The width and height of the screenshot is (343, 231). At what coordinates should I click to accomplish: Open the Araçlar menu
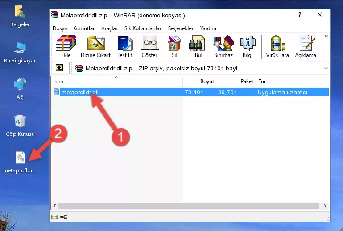coord(109,28)
